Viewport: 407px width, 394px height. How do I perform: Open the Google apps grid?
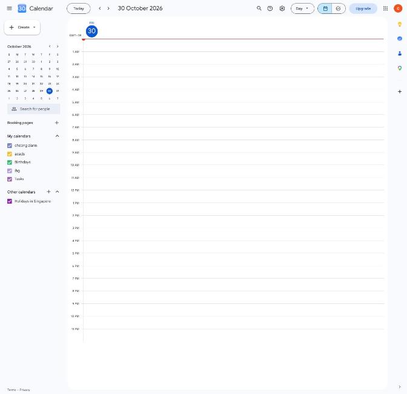[385, 8]
